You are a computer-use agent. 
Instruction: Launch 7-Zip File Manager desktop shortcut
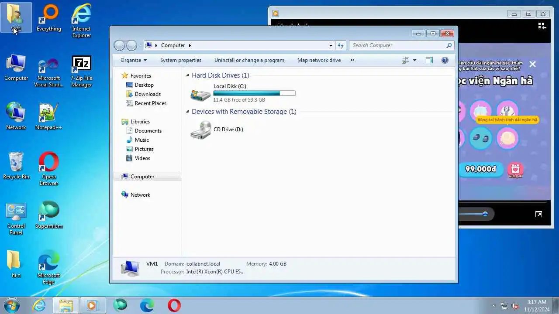tap(82, 71)
